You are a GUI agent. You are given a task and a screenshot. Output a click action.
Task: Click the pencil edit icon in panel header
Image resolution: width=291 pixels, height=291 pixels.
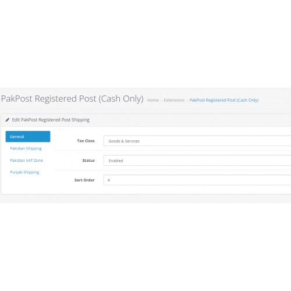8,120
